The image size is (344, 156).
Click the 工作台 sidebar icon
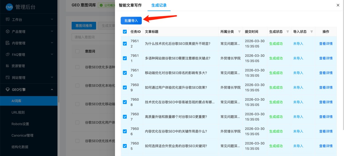pyautogui.click(x=8, y=19)
